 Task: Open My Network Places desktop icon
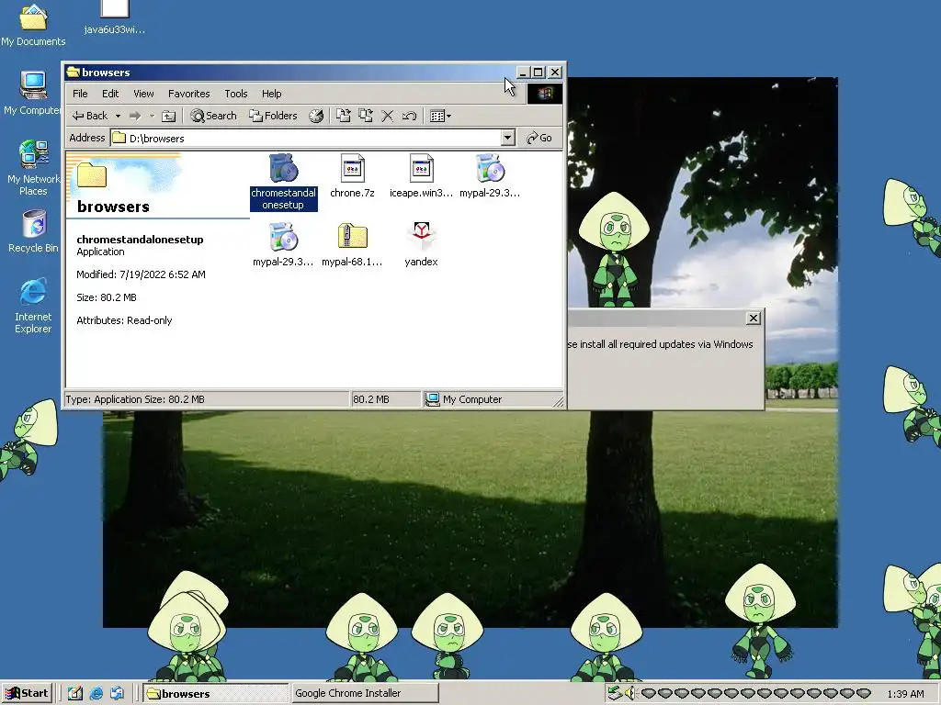click(x=33, y=168)
